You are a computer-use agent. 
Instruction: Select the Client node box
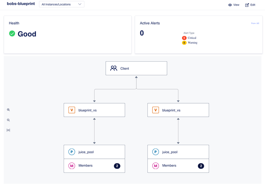(x=136, y=68)
